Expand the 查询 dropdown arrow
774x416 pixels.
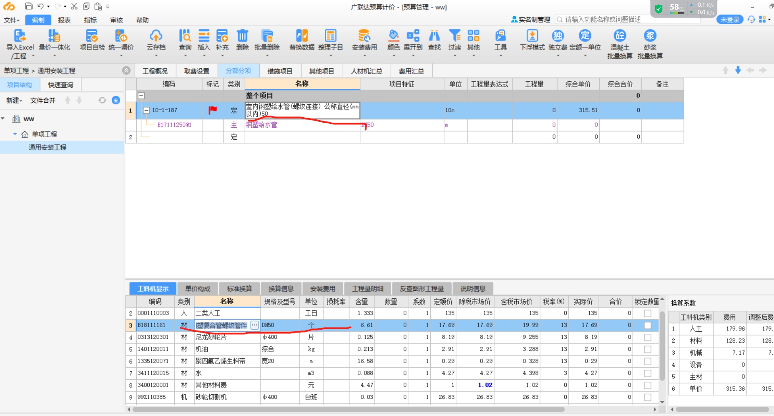pyautogui.click(x=185, y=56)
